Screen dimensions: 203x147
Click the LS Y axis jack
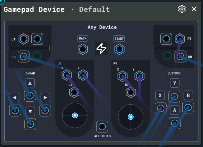point(83,75)
